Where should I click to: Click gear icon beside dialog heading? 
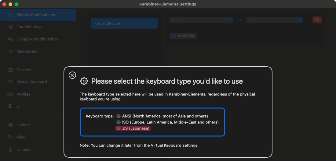click(x=84, y=81)
